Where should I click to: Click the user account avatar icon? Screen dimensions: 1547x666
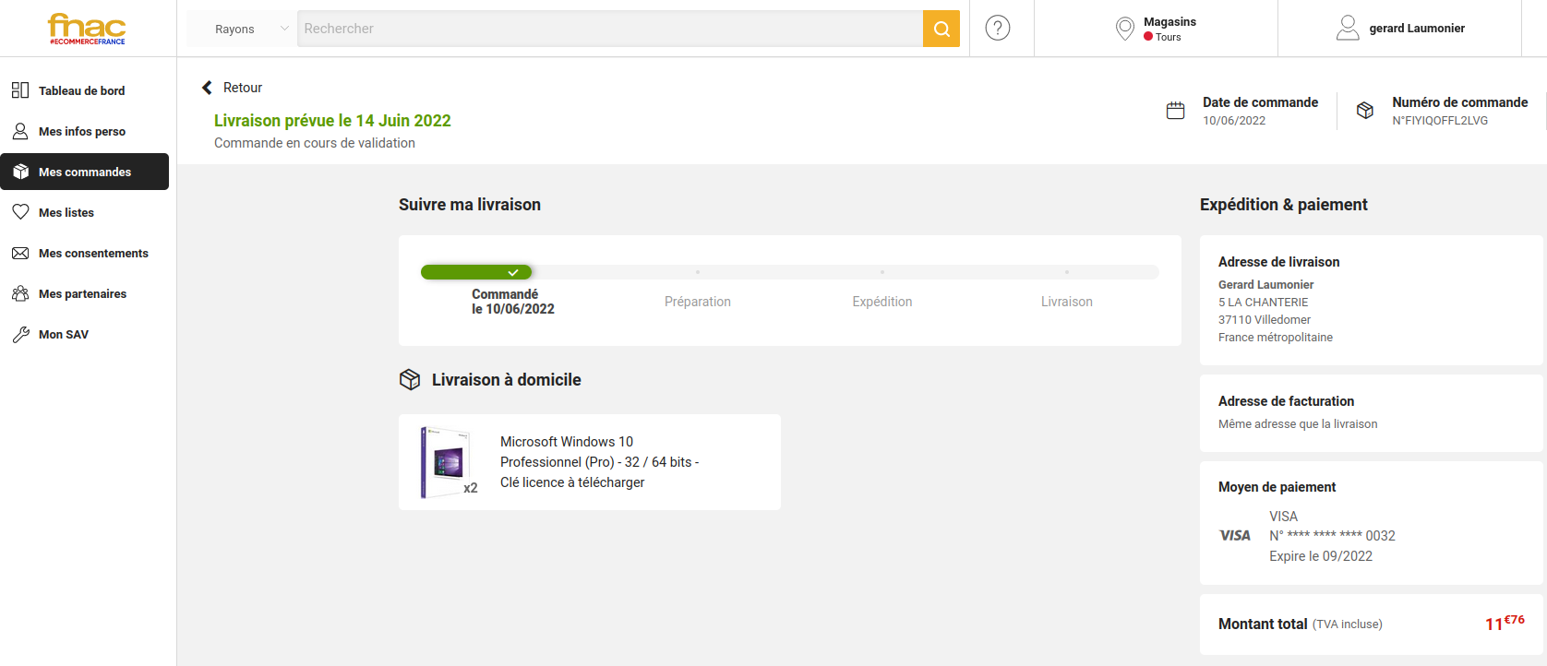(x=1348, y=29)
